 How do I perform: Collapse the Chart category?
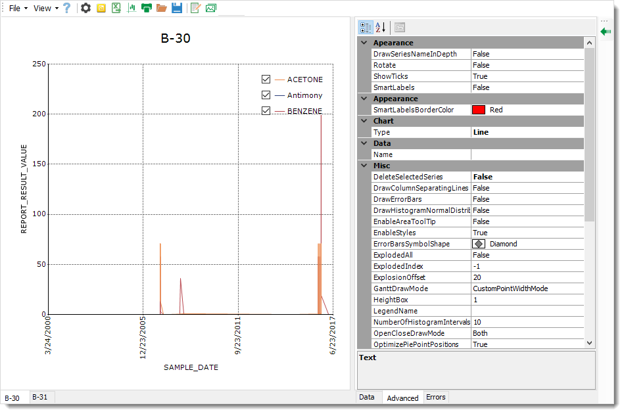coord(364,120)
